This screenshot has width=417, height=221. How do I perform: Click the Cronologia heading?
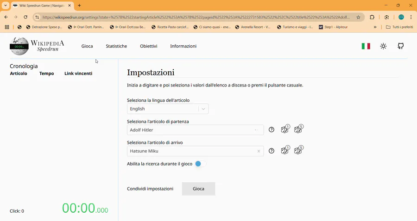click(24, 66)
